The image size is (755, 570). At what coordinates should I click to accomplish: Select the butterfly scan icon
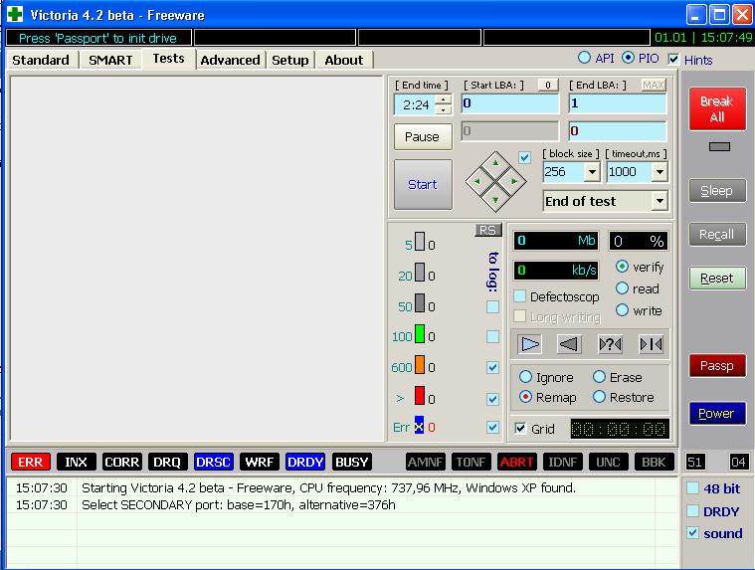(651, 344)
